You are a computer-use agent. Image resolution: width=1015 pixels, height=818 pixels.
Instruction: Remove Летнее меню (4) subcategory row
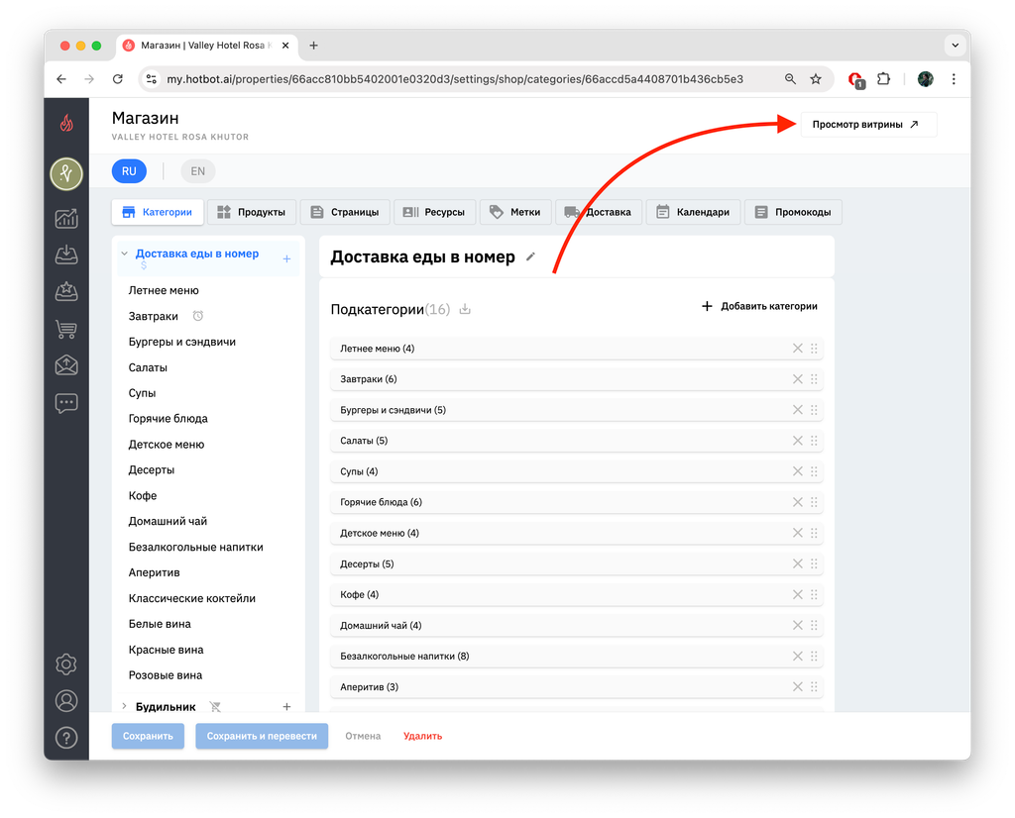(798, 348)
